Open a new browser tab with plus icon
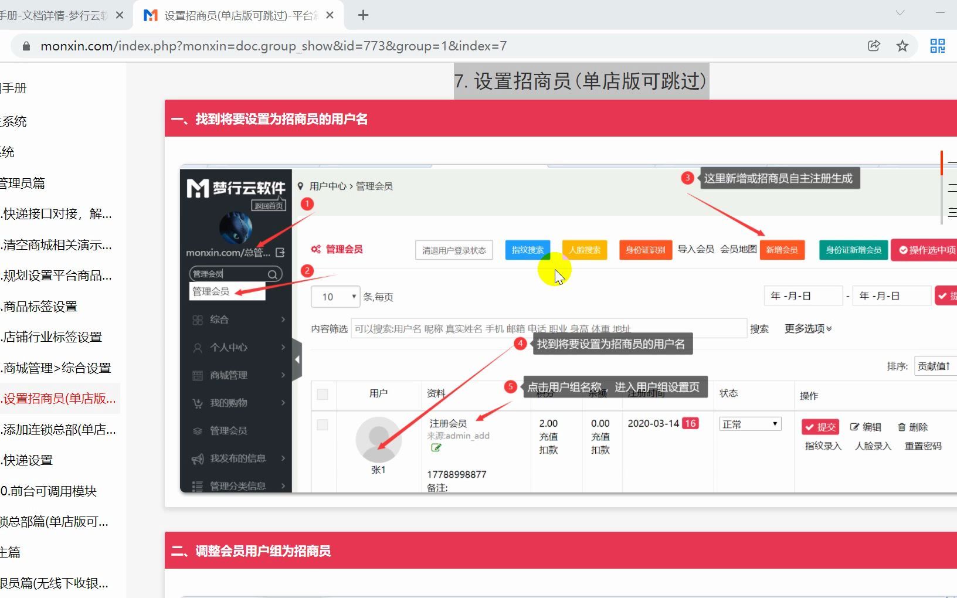The width and height of the screenshot is (957, 598). click(x=363, y=15)
